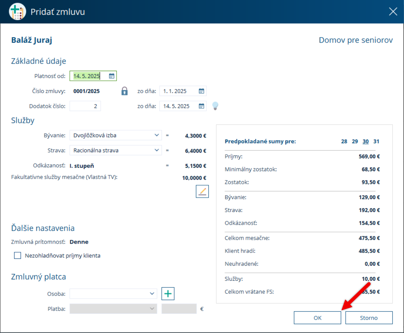Click the addendum date field 14. 5. 2025
Image resolution: width=404 pixels, height=333 pixels.
[x=183, y=106]
